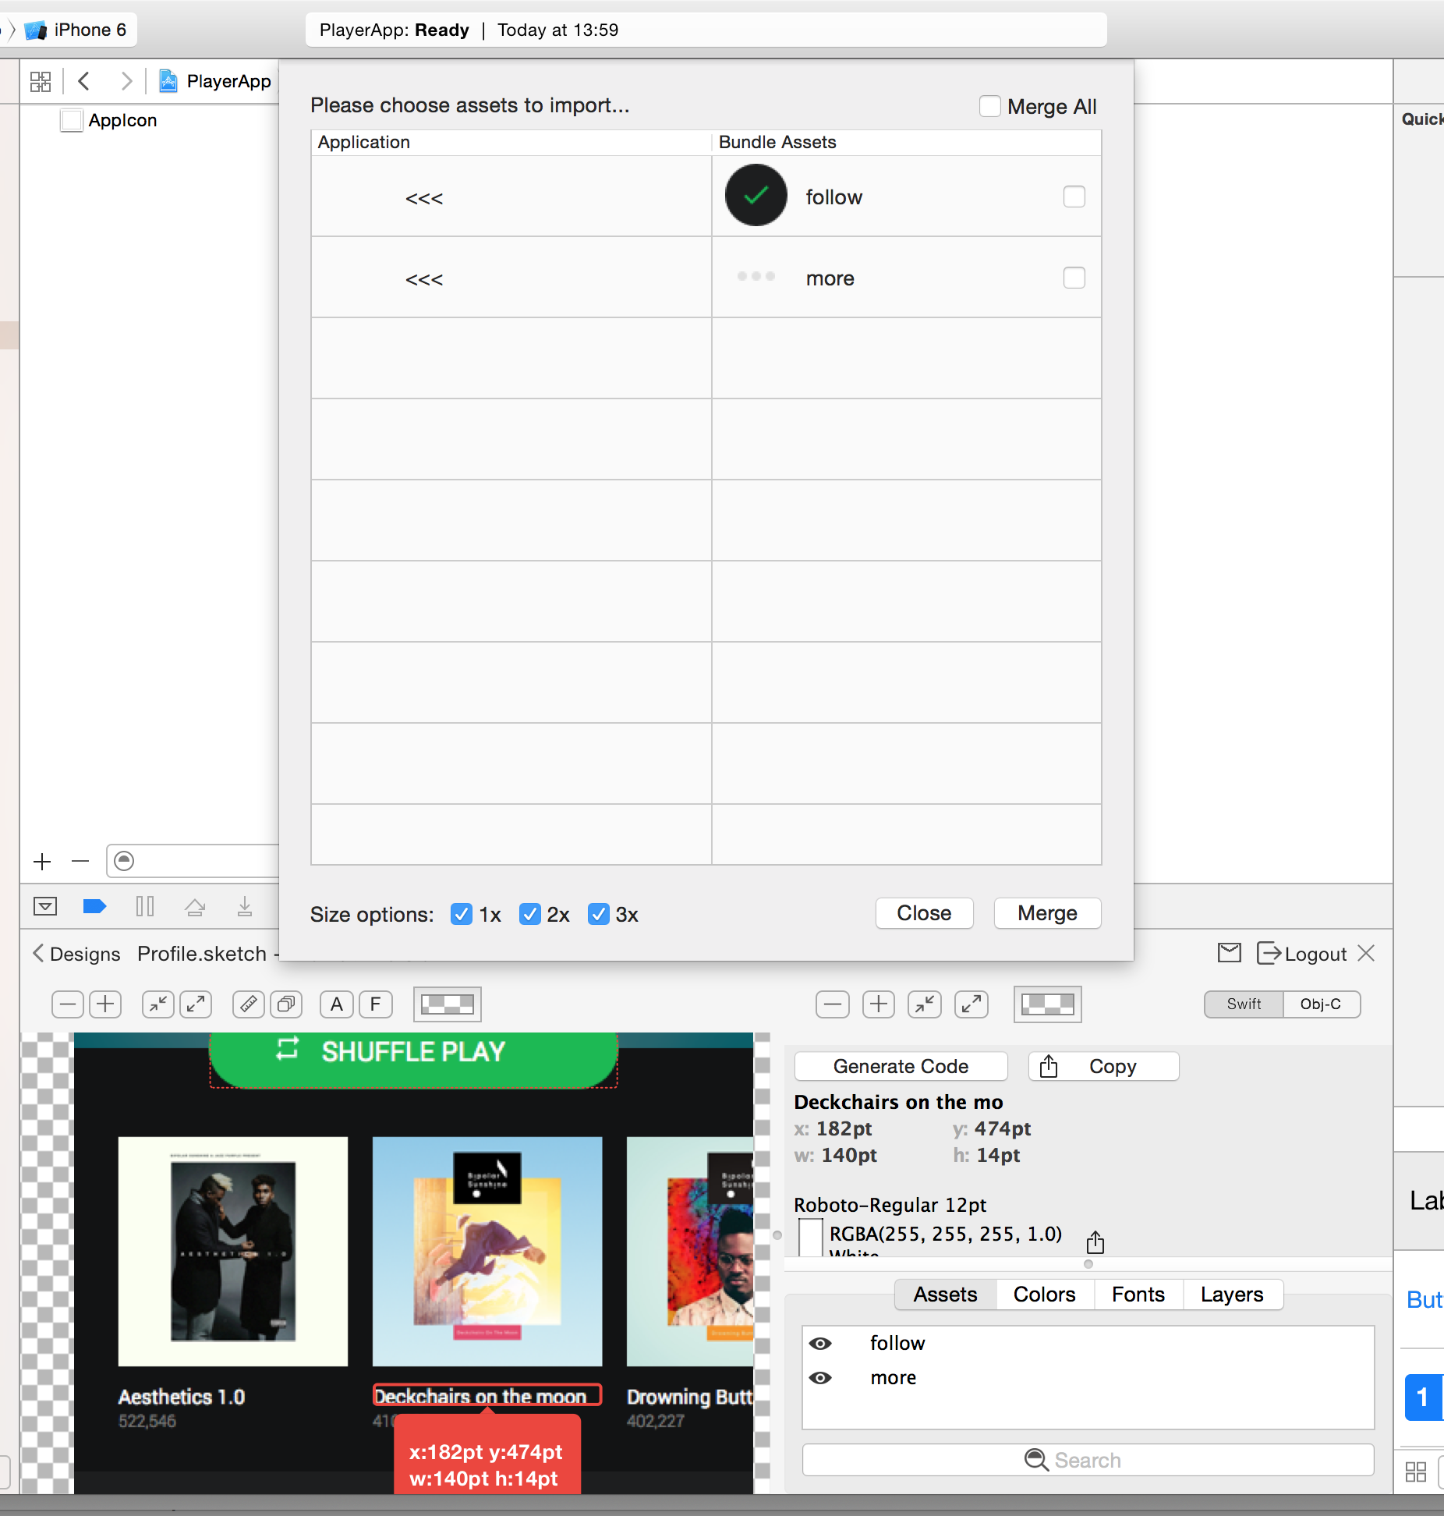Click the assets Search field
Screen dimensions: 1444x1516
1088,1460
